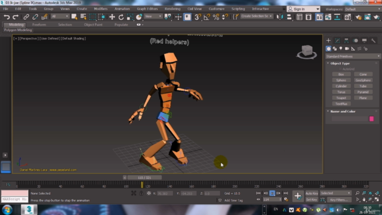This screenshot has width=382, height=215.
Task: Select the Lights create category icon
Action: click(x=341, y=48)
